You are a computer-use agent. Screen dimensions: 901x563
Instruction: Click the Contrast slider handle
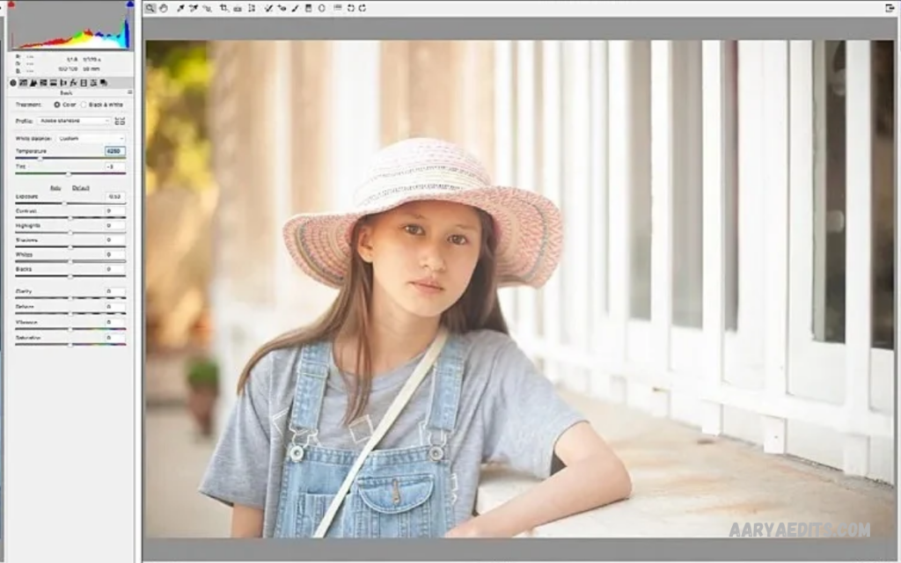(x=70, y=218)
